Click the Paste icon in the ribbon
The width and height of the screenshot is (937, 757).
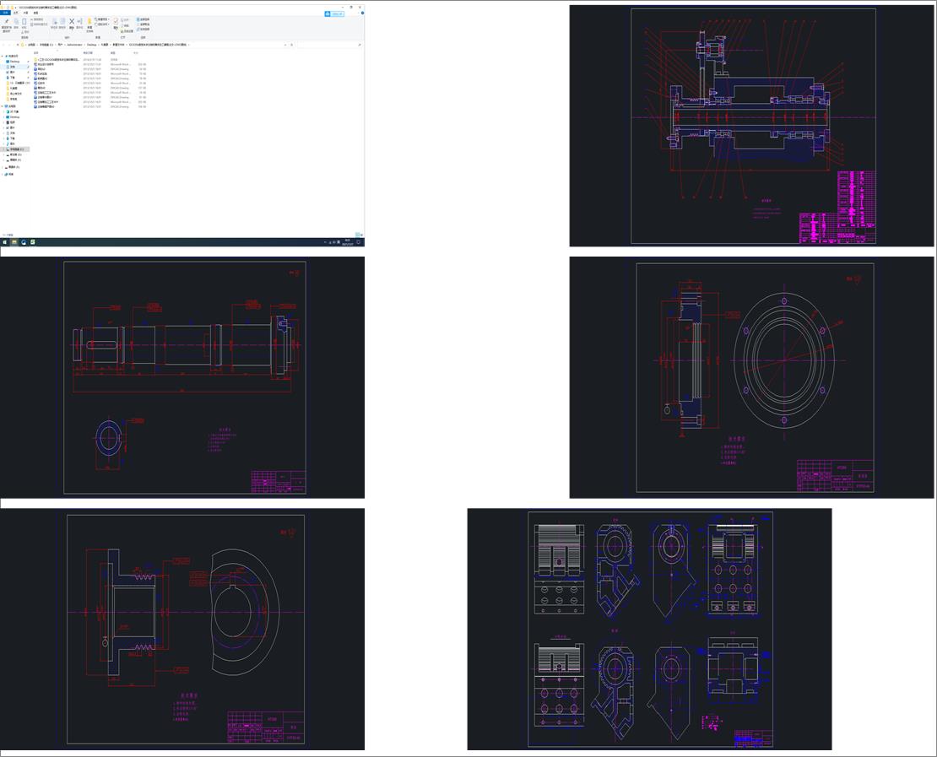(x=24, y=21)
